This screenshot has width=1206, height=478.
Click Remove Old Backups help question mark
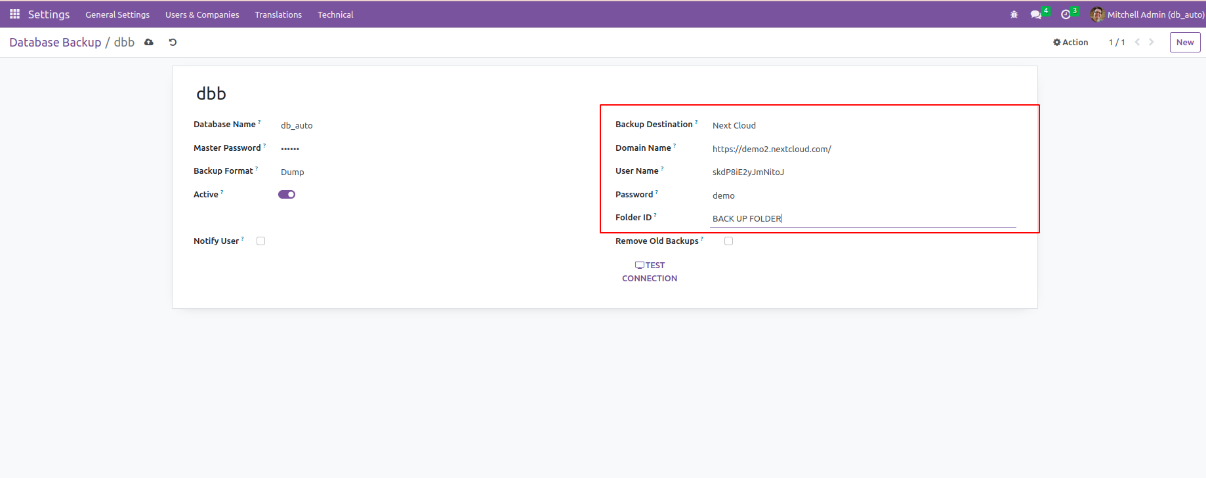pos(702,239)
